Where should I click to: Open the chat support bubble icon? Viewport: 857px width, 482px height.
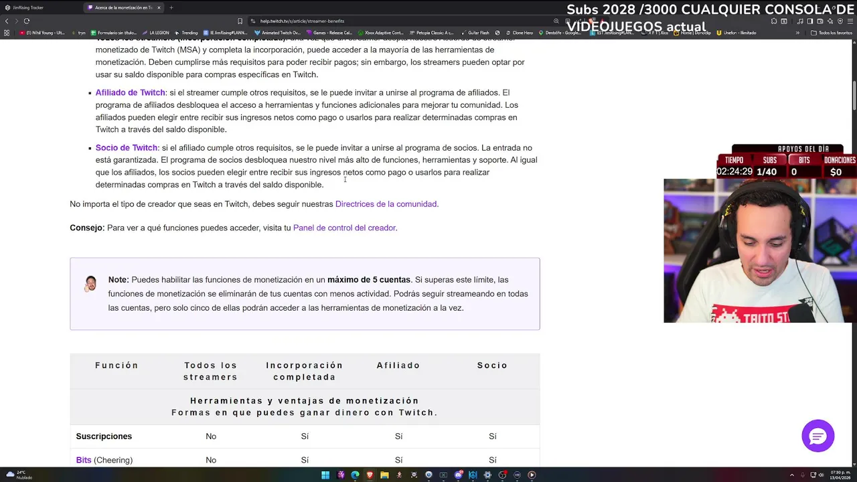tap(817, 436)
